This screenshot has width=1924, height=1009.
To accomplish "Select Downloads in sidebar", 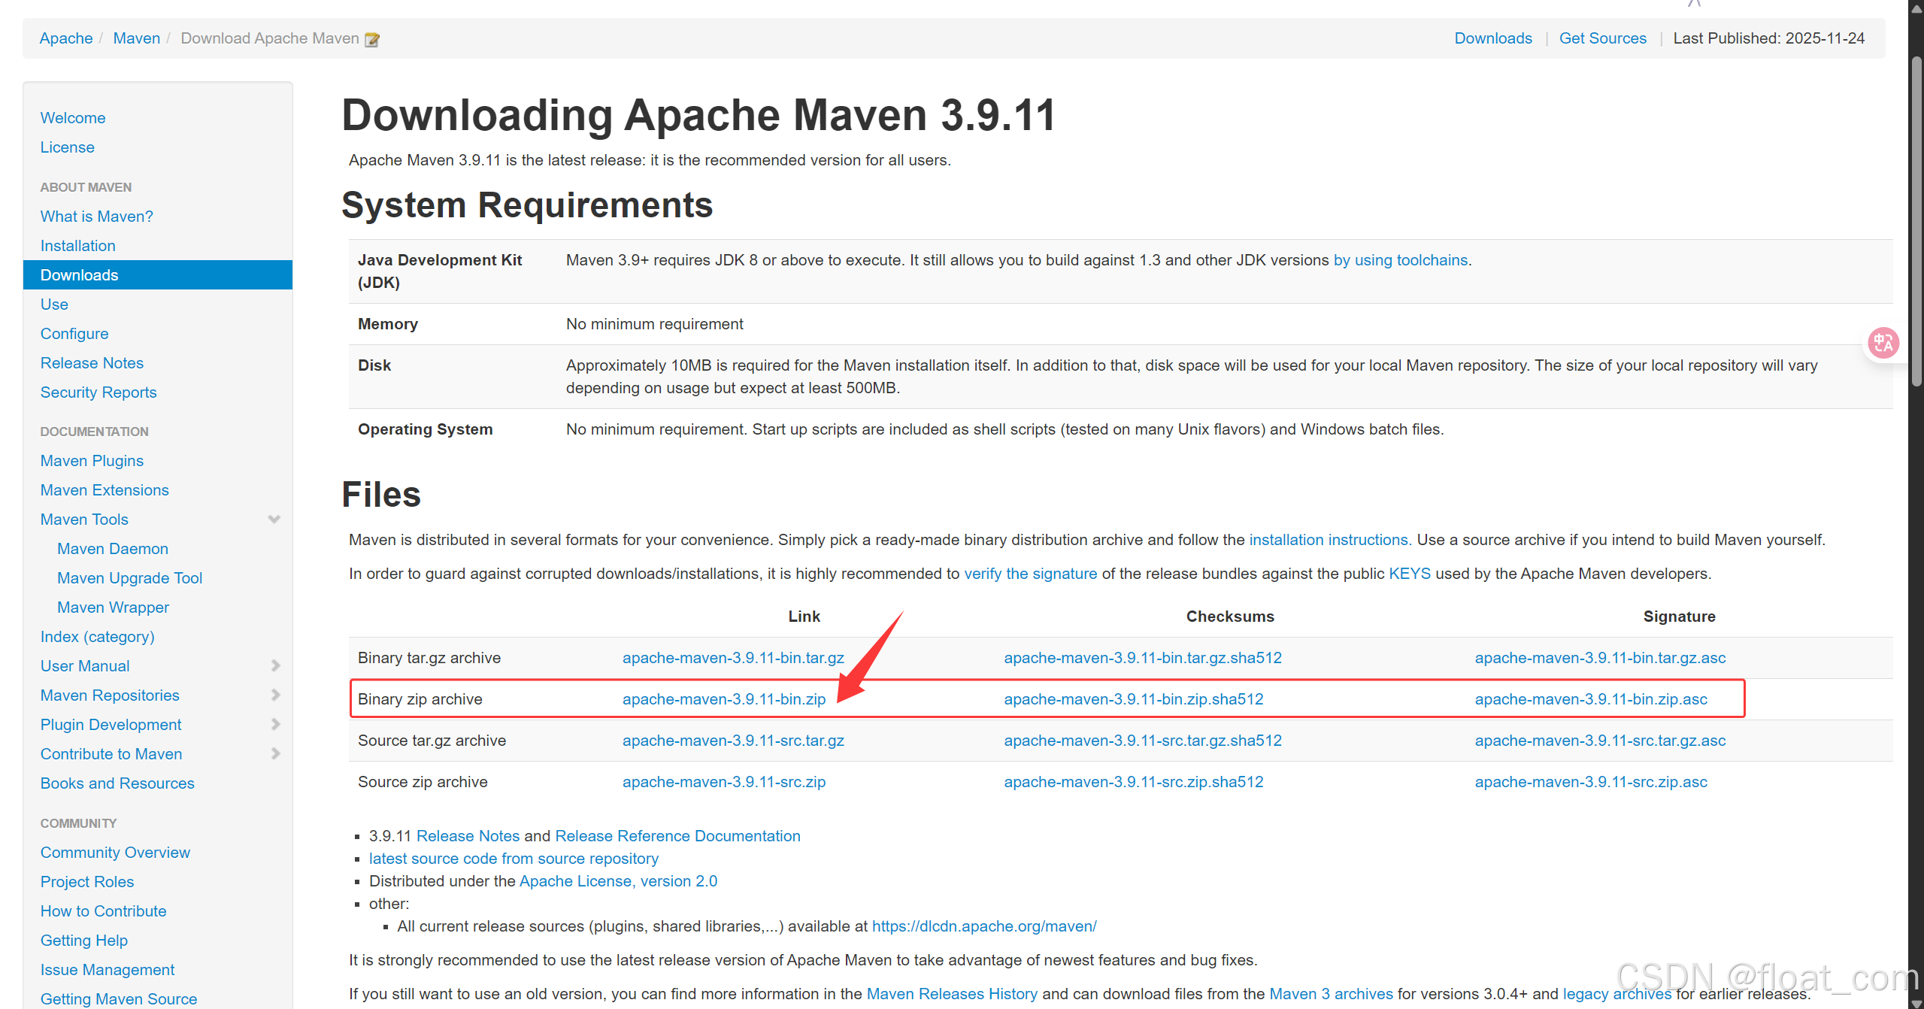I will tap(80, 275).
